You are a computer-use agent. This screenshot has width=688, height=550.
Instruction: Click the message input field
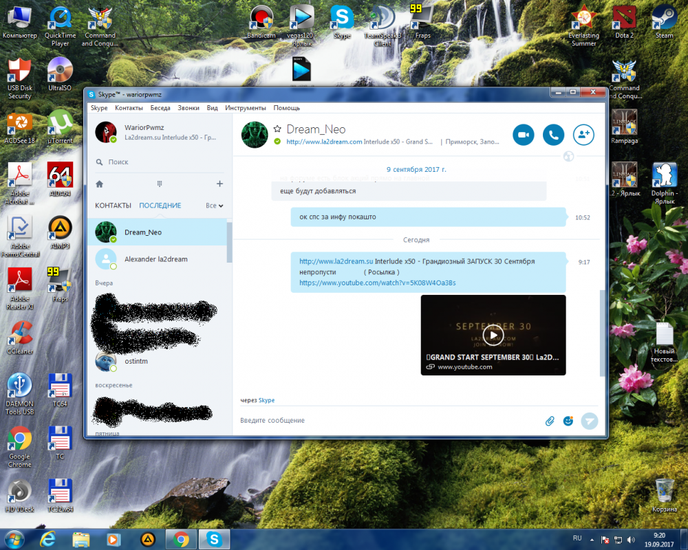tap(385, 421)
